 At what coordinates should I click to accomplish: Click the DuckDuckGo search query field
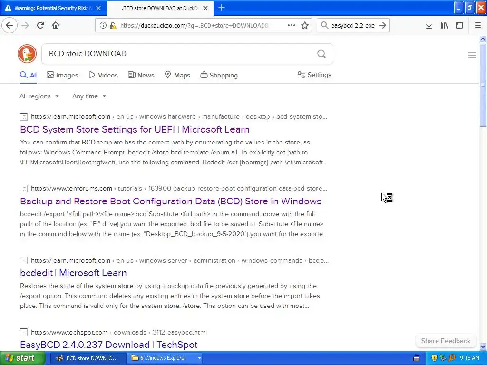[x=180, y=54]
